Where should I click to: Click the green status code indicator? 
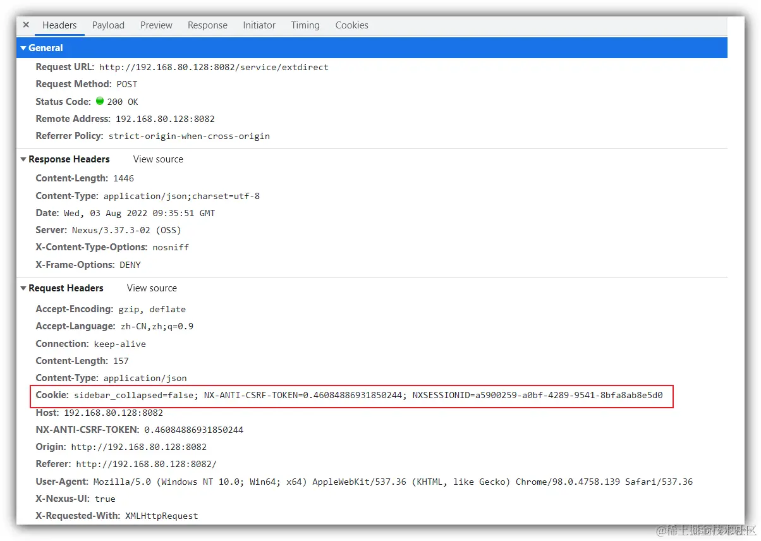(x=100, y=101)
